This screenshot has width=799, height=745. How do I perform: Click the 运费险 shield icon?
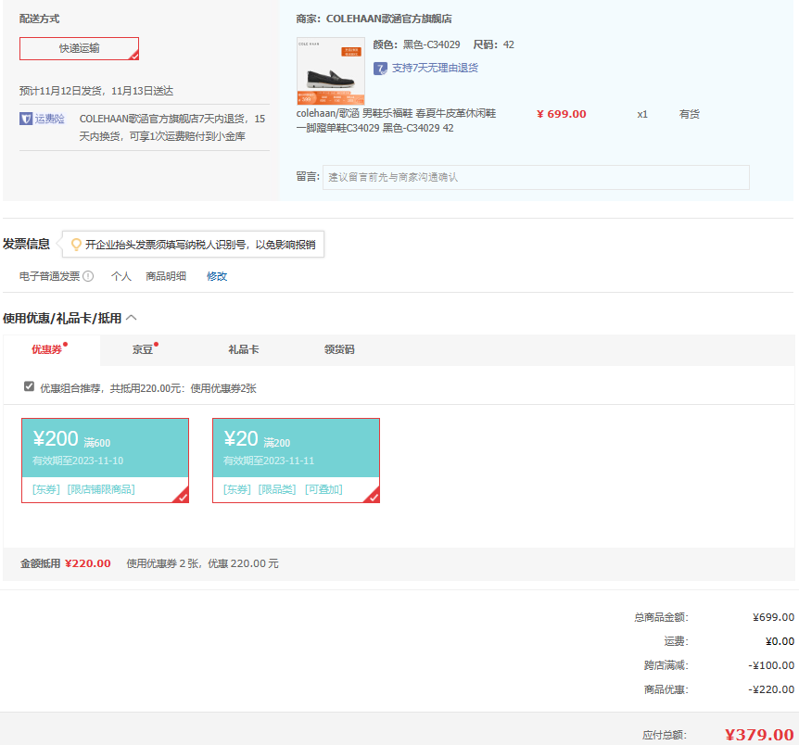[26, 119]
